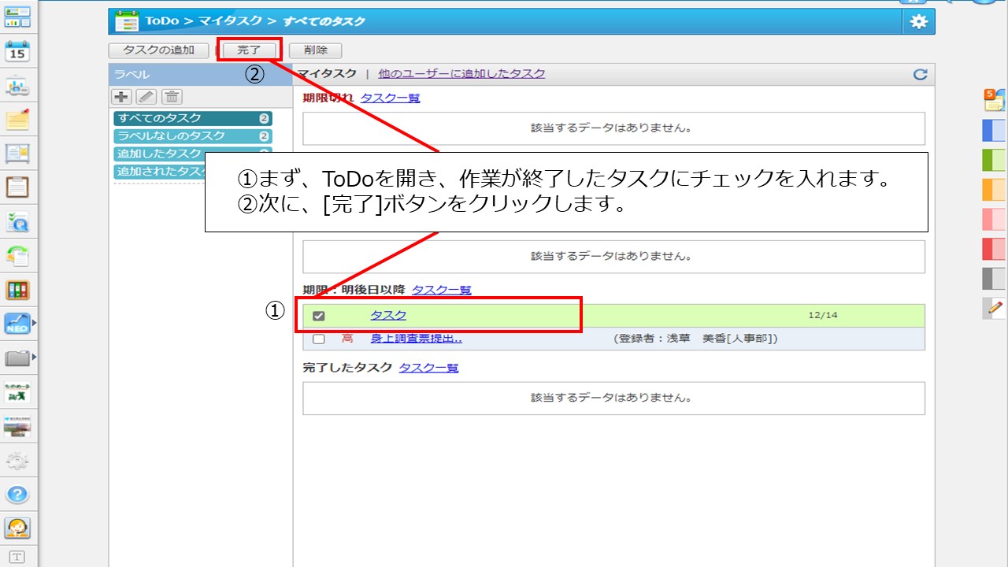Click the ラベル panel header
The height and width of the screenshot is (567, 1008).
click(200, 74)
